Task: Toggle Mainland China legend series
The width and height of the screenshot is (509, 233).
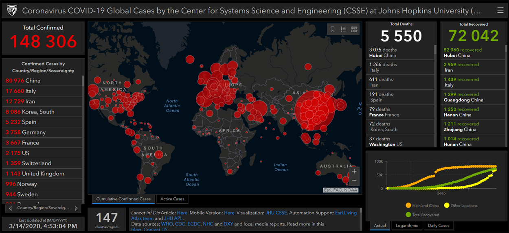Action: (422, 205)
